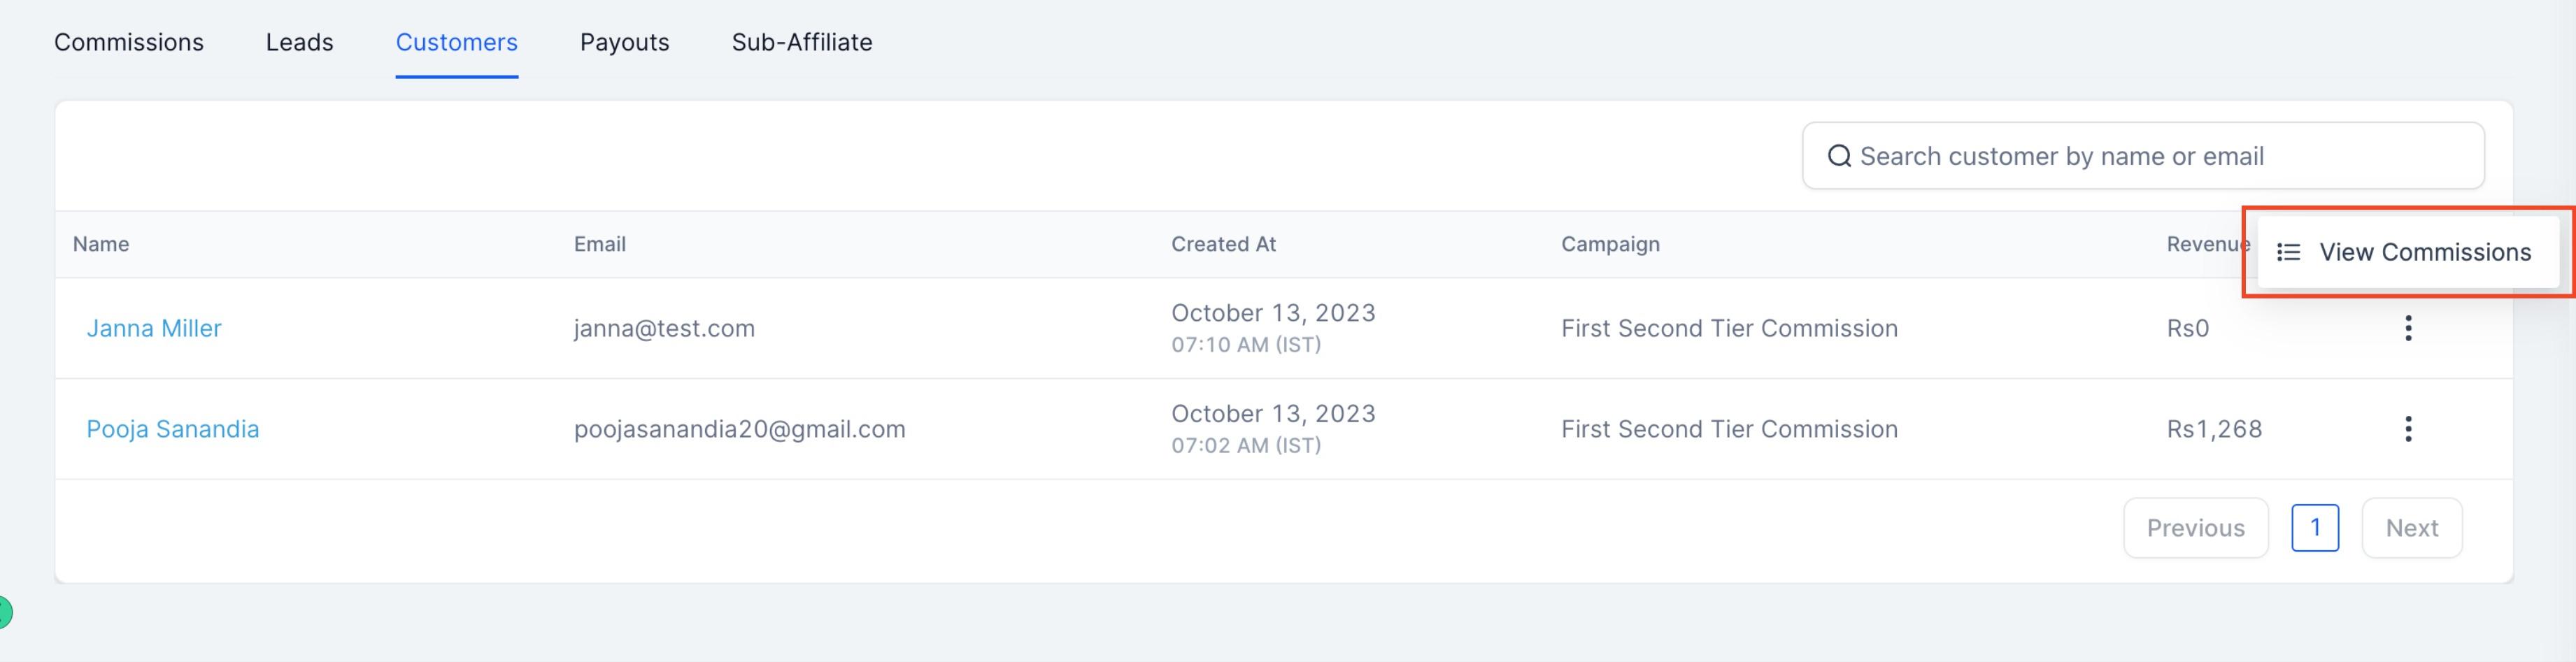Viewport: 2576px width, 662px height.
Task: Click the Previous pagination button
Action: pos(2195,528)
